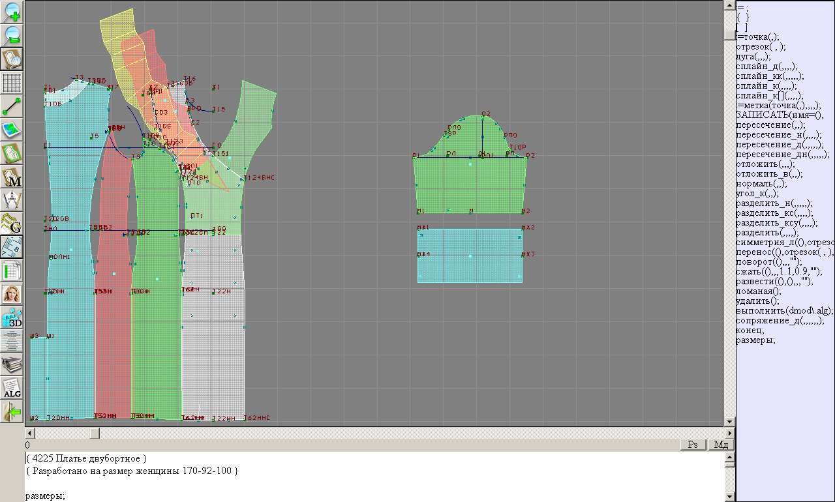Click the Рз button
Viewport: 835px width, 502px height.
click(693, 445)
